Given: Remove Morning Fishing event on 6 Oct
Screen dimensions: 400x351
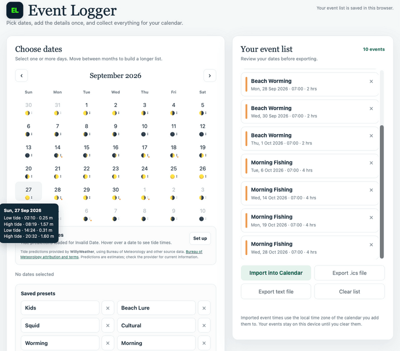Looking at the screenshot, I should coord(371,163).
